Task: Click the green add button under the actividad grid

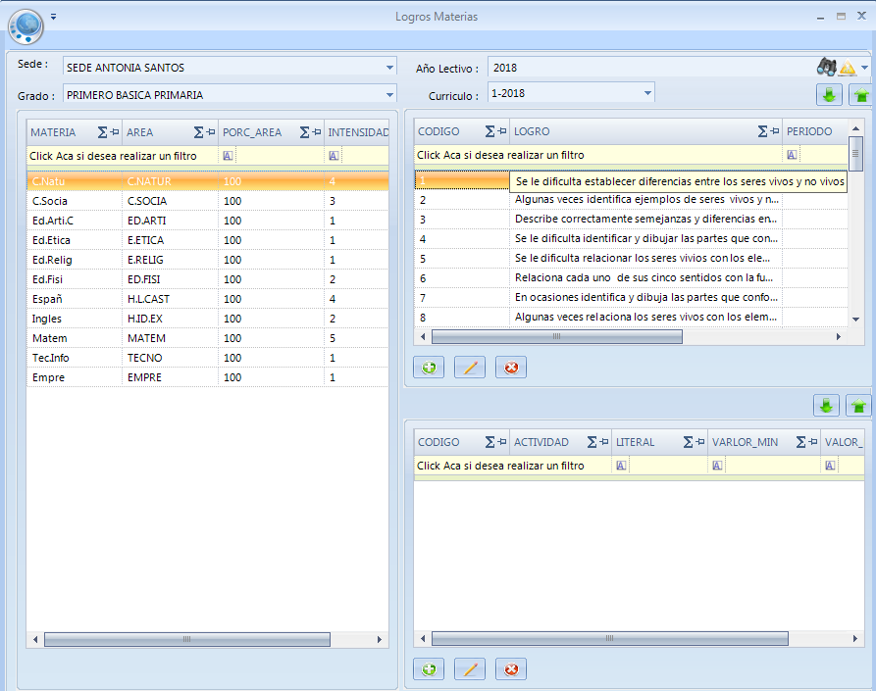Action: [x=429, y=669]
